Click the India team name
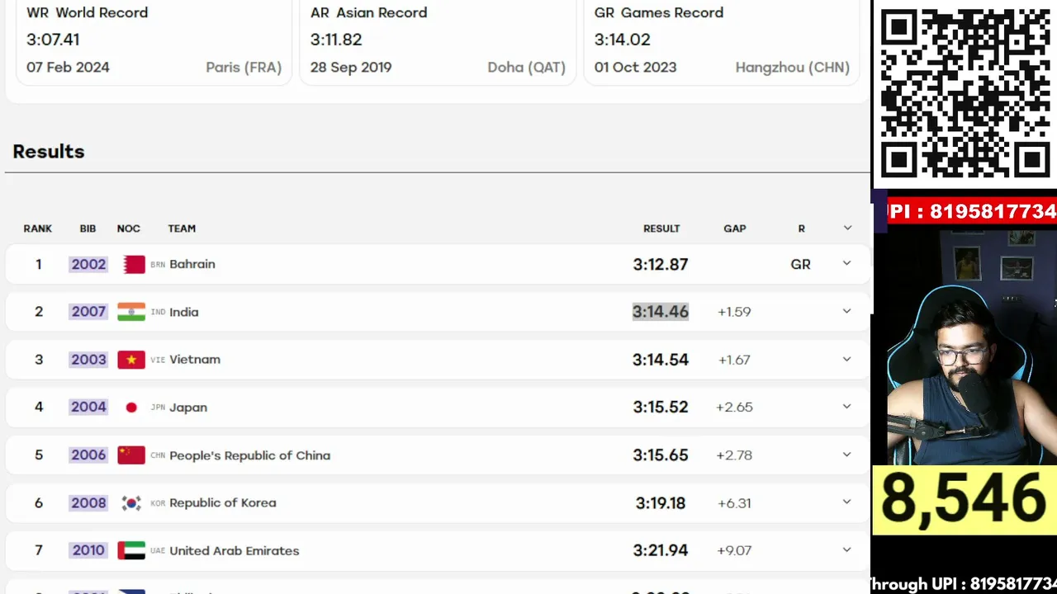This screenshot has height=594, width=1057. [184, 312]
